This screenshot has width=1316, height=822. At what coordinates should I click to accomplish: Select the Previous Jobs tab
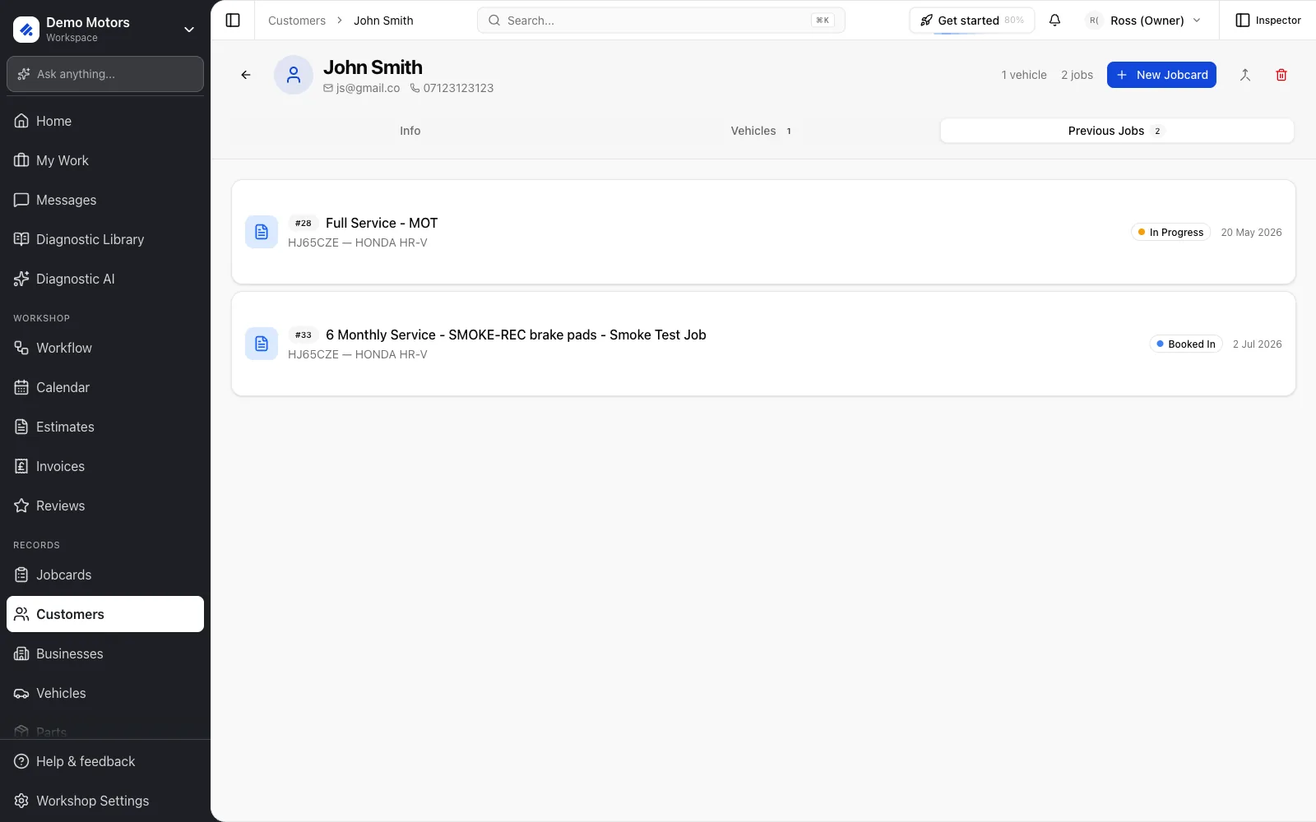pyautogui.click(x=1117, y=131)
